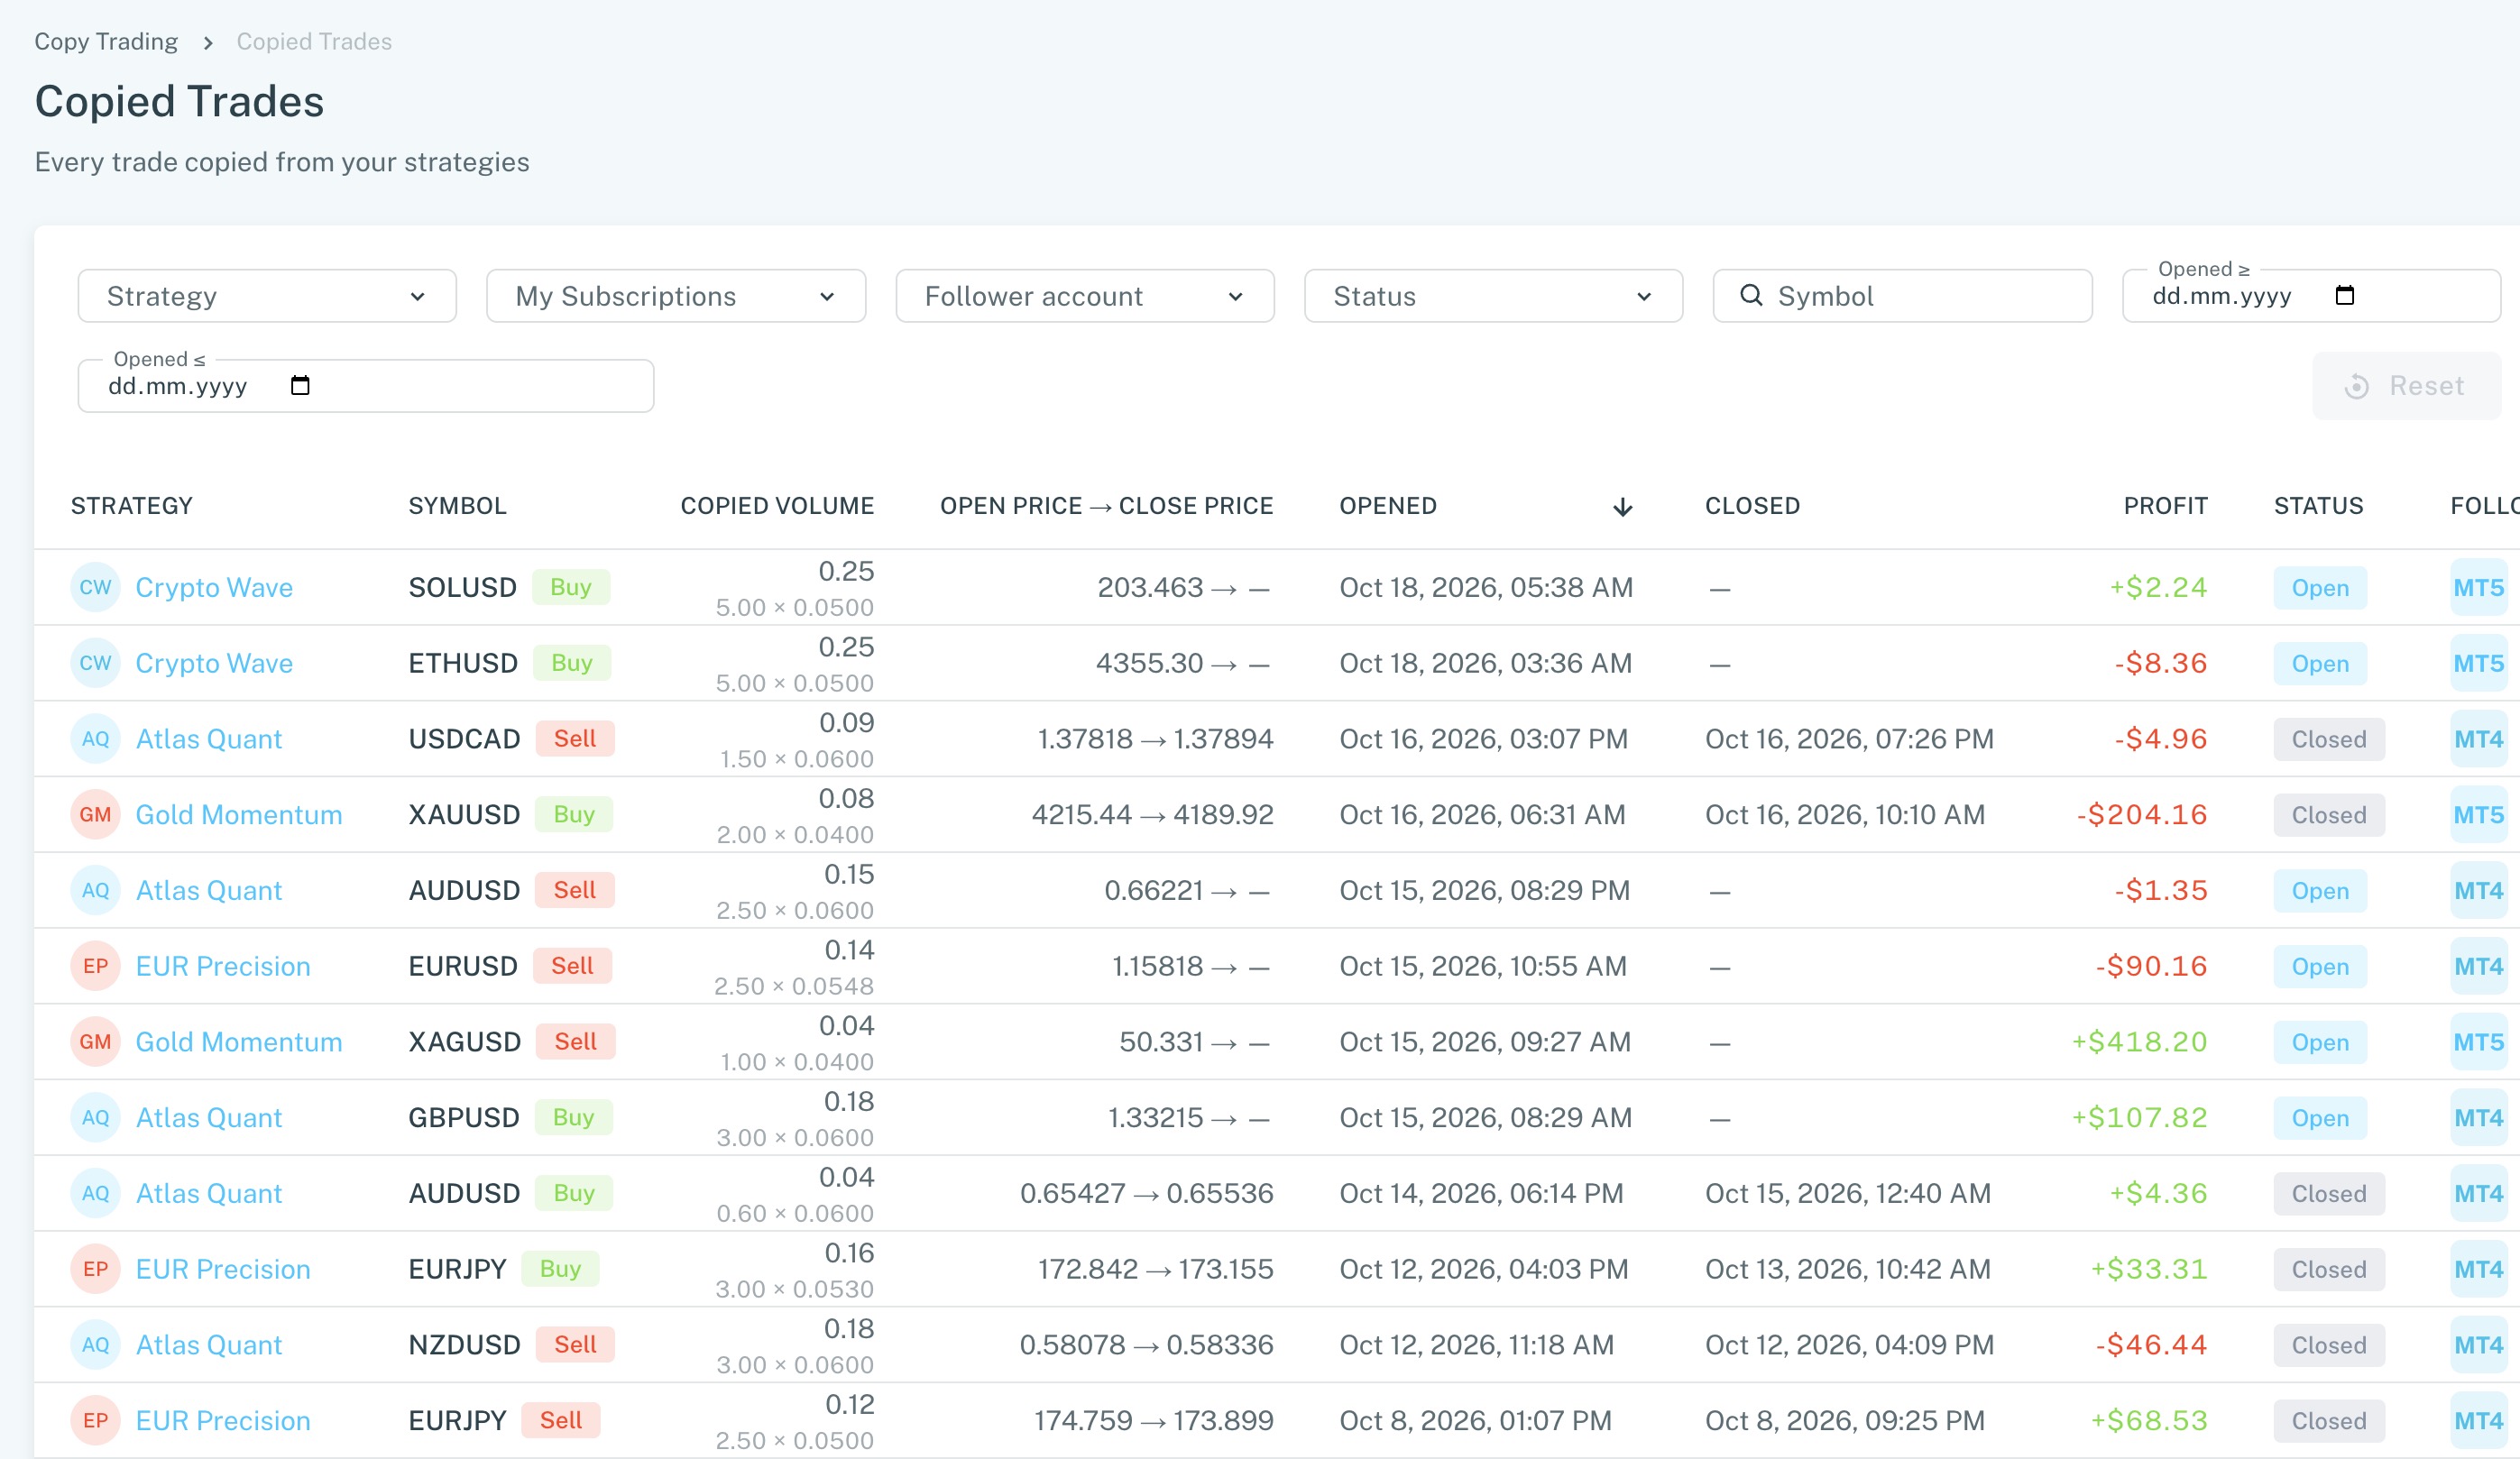Click EP avatar in EURJPY Sell row
This screenshot has height=1459, width=2520.
95,1420
